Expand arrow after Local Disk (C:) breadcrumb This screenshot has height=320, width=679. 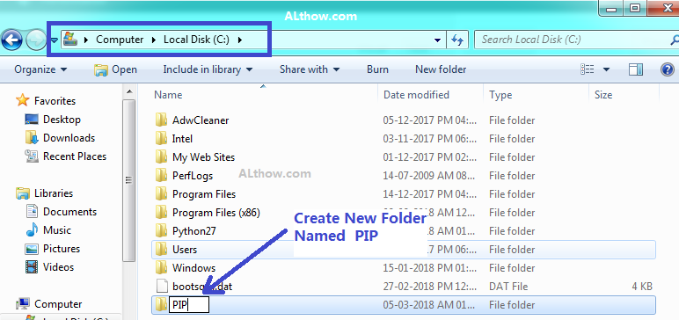[x=240, y=40]
